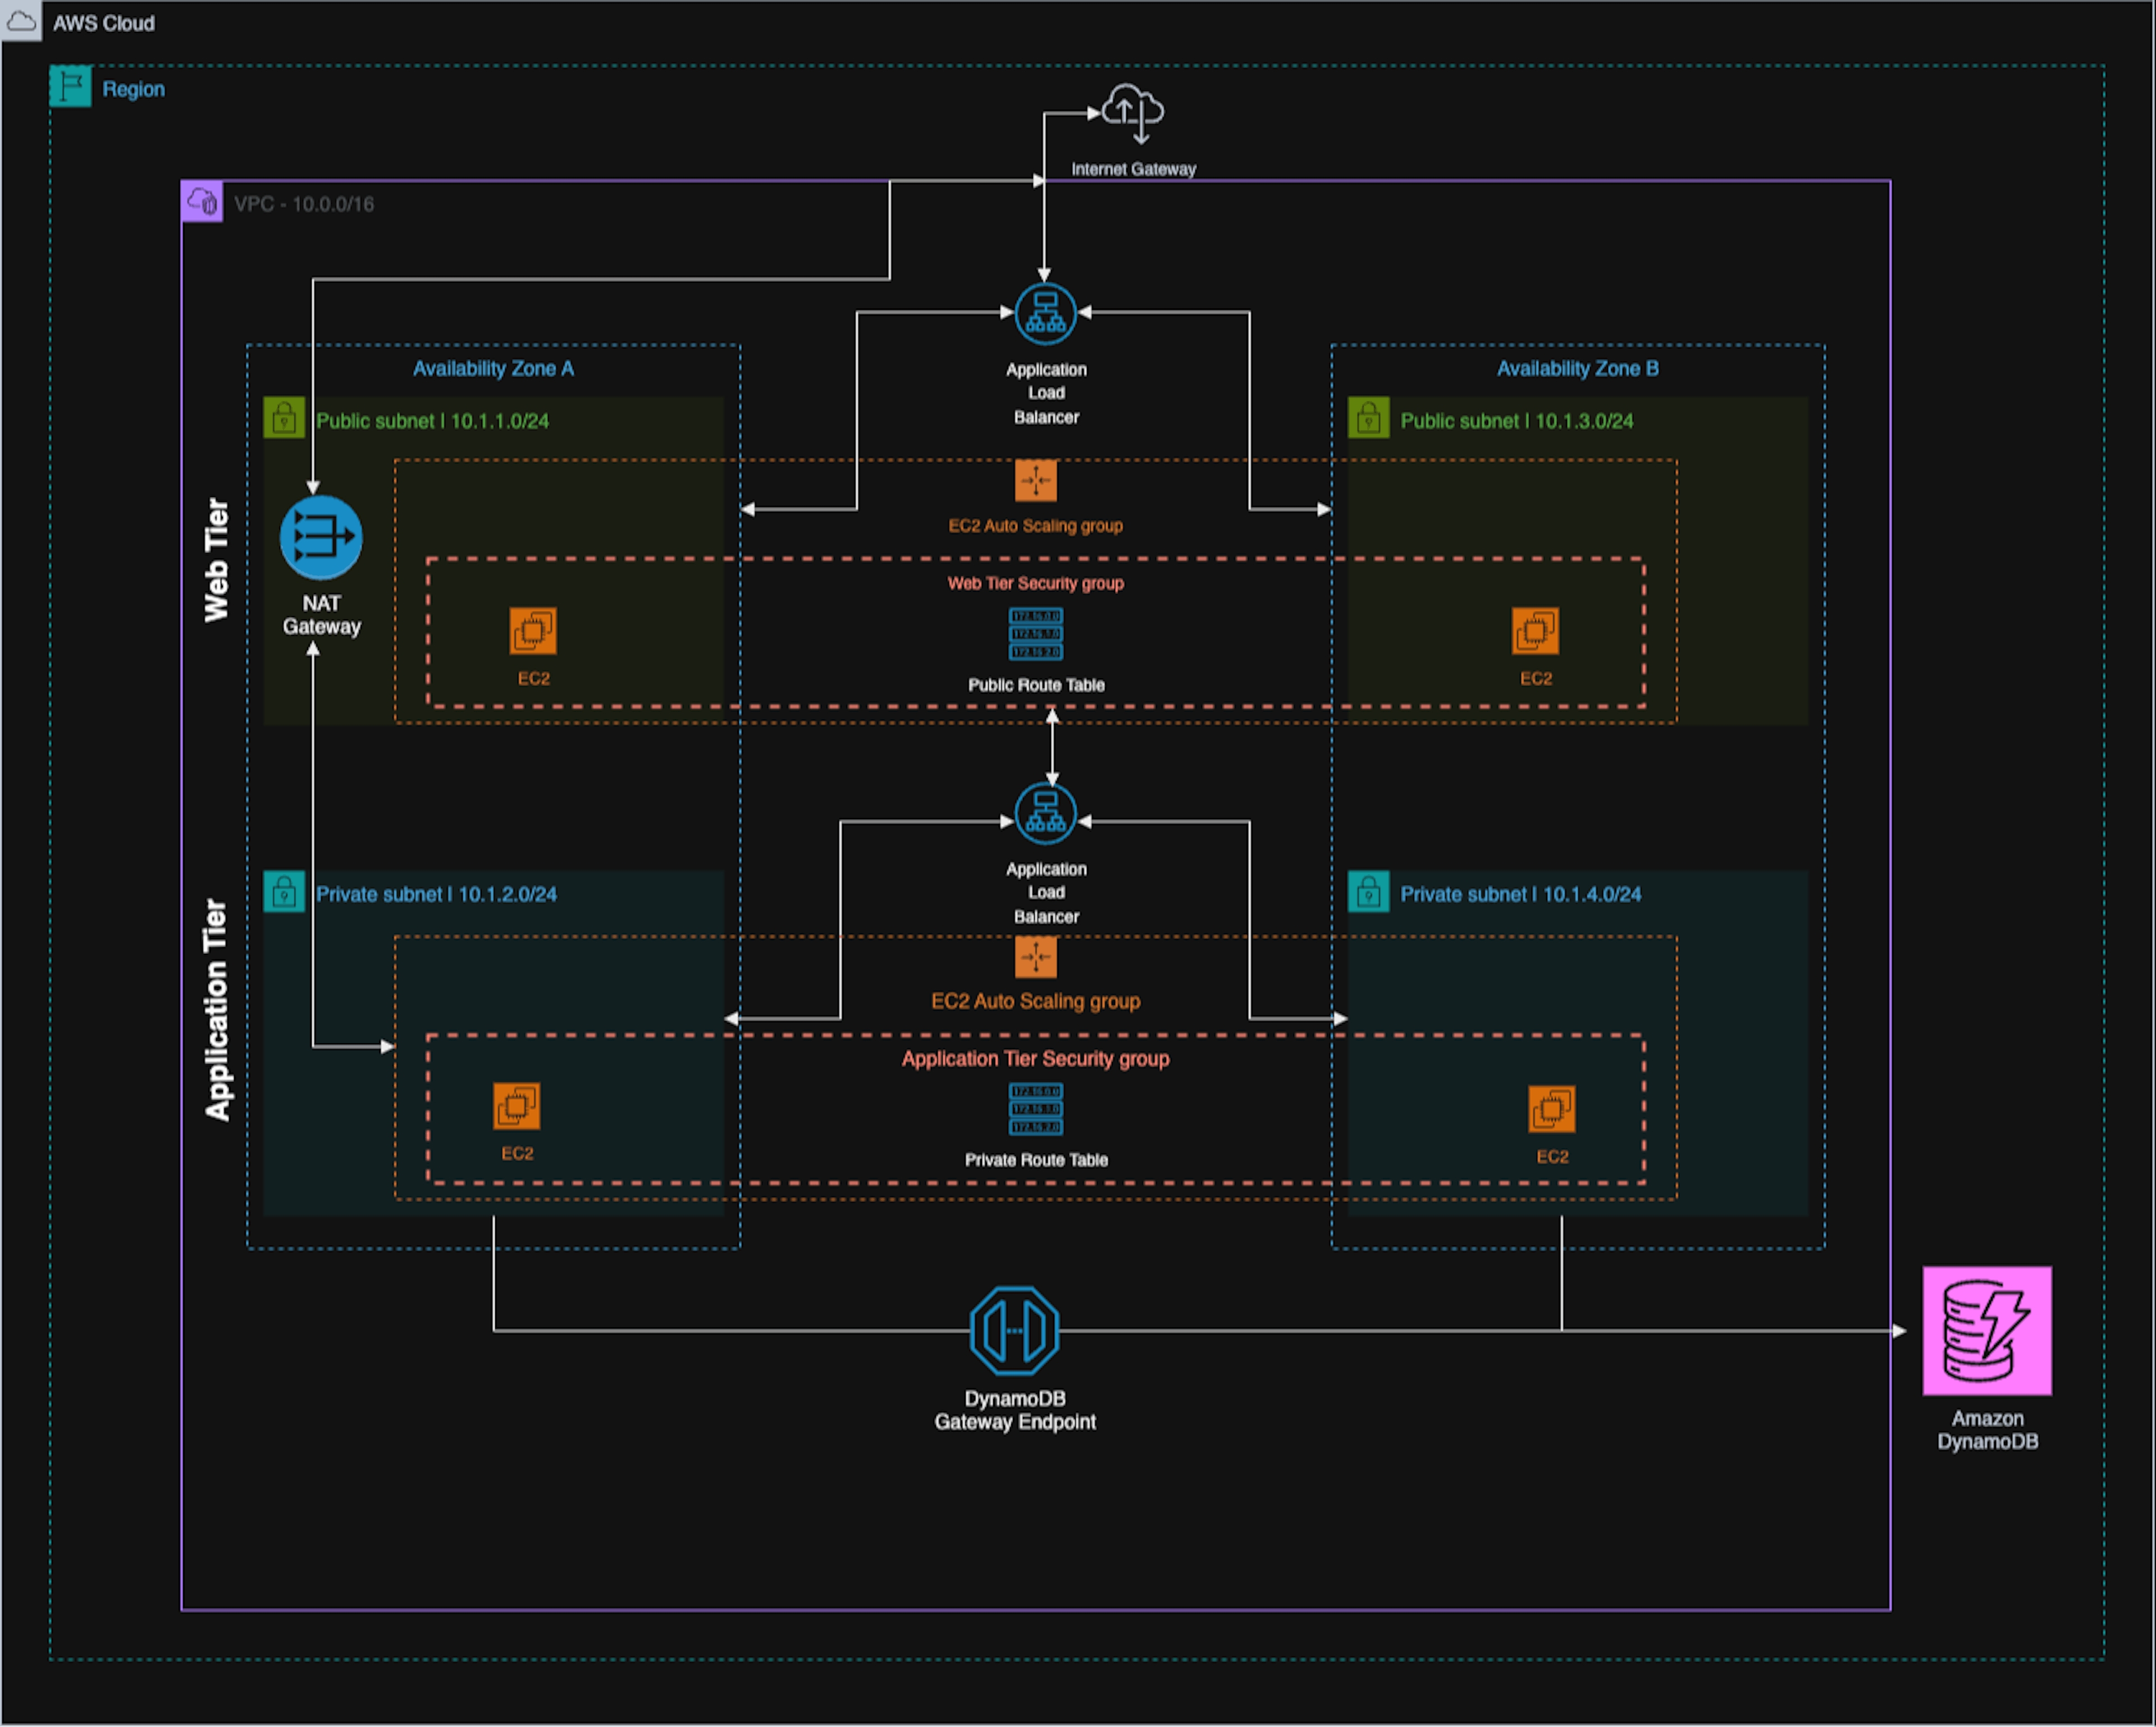Click the application tier Application Load Balancer icon
The height and width of the screenshot is (1727, 2156).
[x=1046, y=814]
